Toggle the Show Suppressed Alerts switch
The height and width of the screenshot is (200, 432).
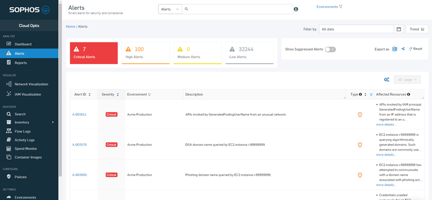tap(330, 49)
